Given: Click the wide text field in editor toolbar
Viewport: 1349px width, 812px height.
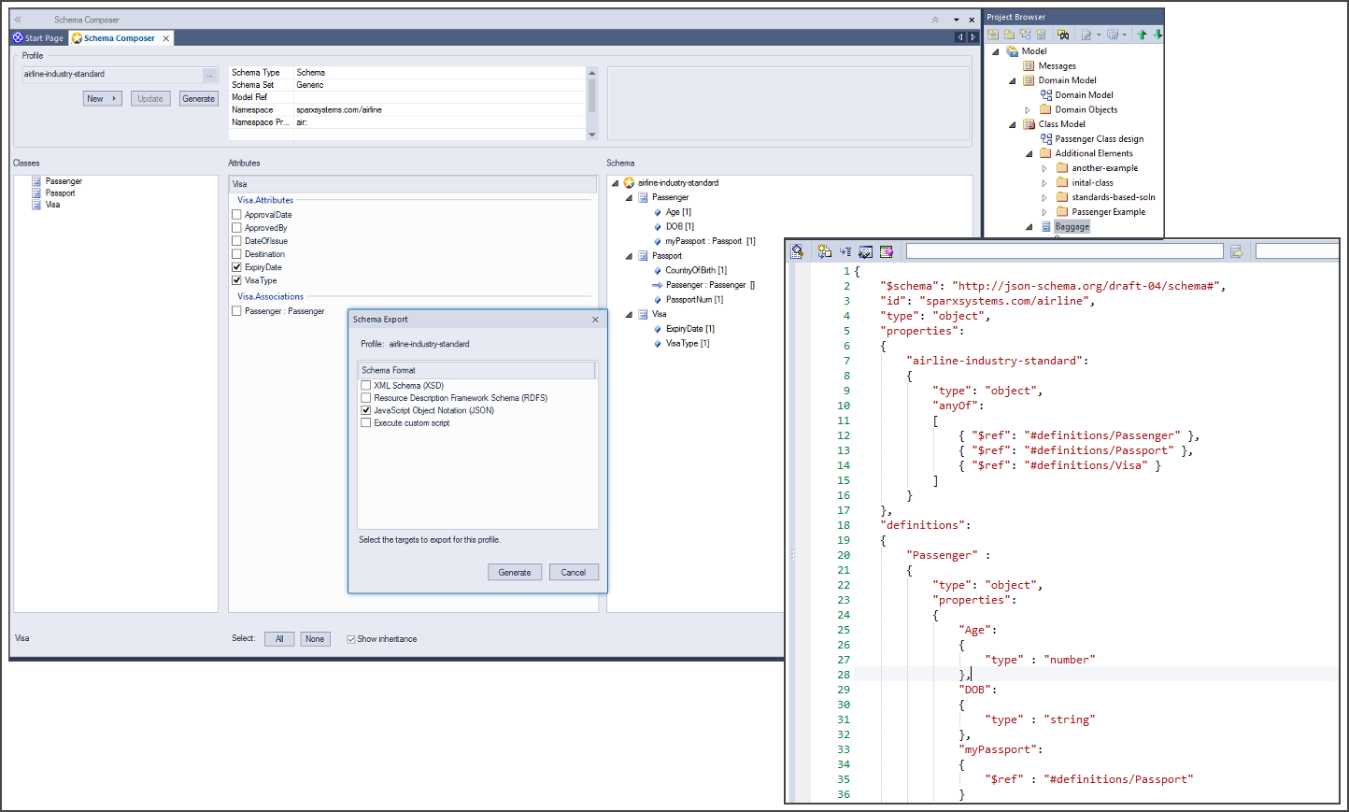Looking at the screenshot, I should point(1064,251).
